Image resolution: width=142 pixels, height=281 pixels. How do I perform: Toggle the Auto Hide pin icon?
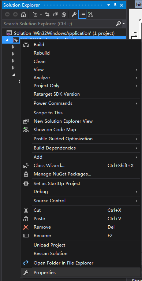(x=115, y=5)
